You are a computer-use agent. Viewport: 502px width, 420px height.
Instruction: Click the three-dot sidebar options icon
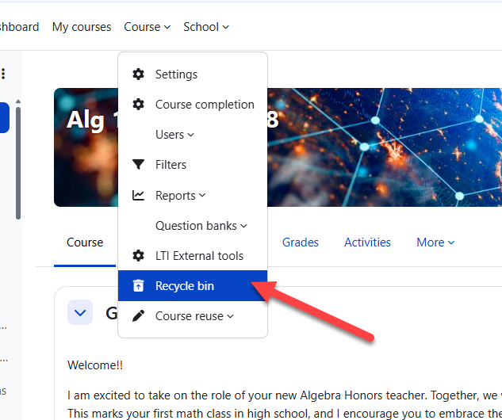click(3, 74)
